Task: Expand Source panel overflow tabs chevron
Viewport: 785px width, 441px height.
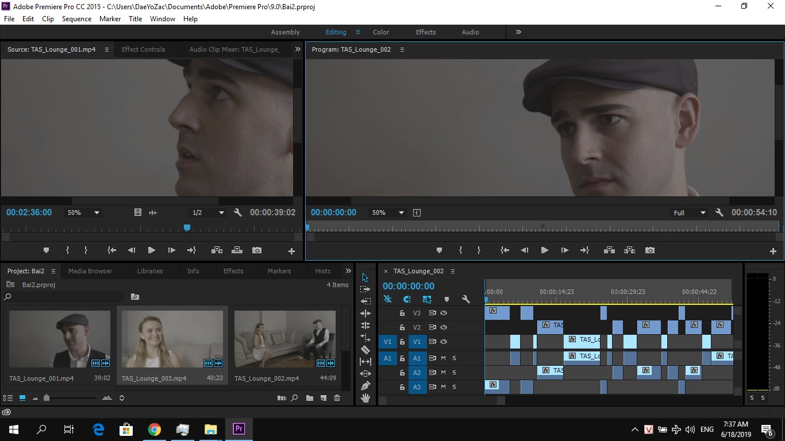Action: pyautogui.click(x=298, y=49)
